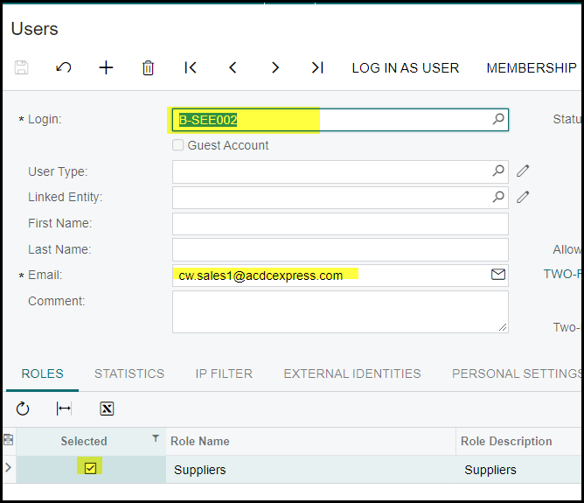Screen dimensions: 584x503
Task: Refresh the roles grid
Action: point(23,409)
